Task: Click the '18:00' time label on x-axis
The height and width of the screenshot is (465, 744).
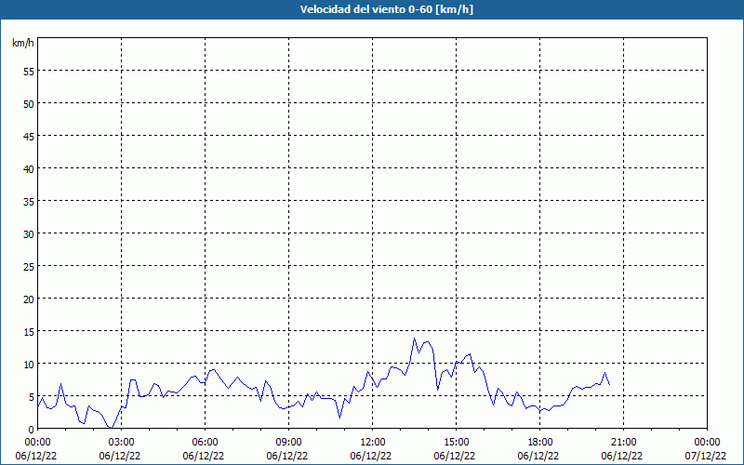Action: (540, 443)
